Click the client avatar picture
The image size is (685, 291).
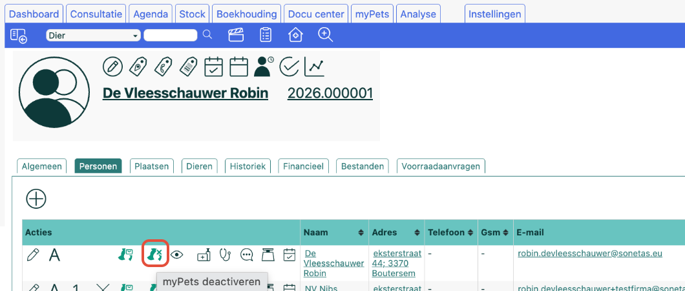pos(55,93)
